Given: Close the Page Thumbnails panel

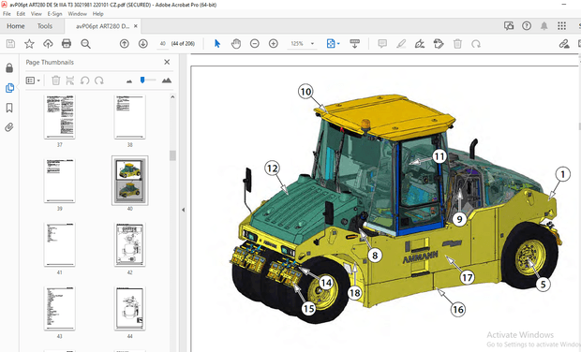Looking at the screenshot, I should pos(167,62).
